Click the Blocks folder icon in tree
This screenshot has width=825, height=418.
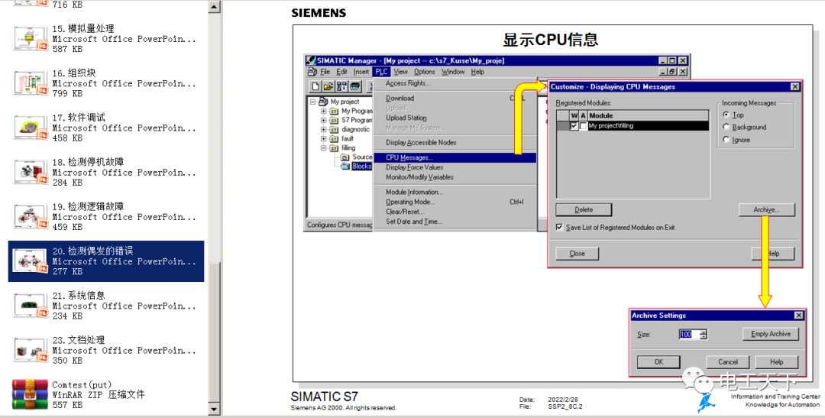[345, 167]
